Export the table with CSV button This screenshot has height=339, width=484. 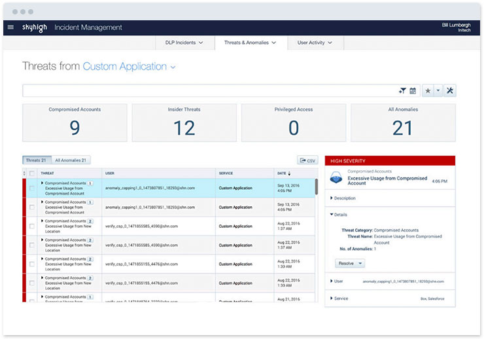click(x=307, y=160)
